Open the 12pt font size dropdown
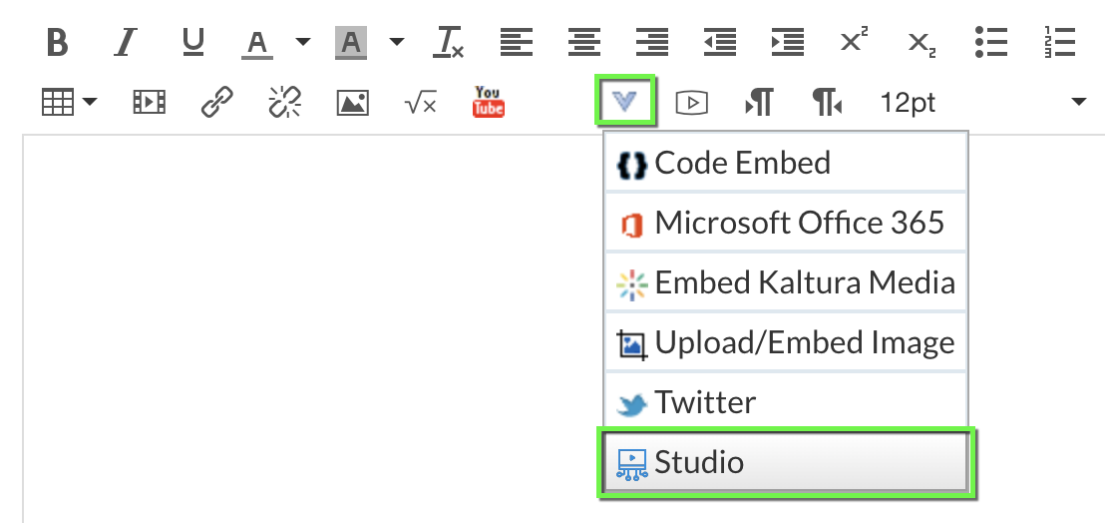 [x=983, y=103]
